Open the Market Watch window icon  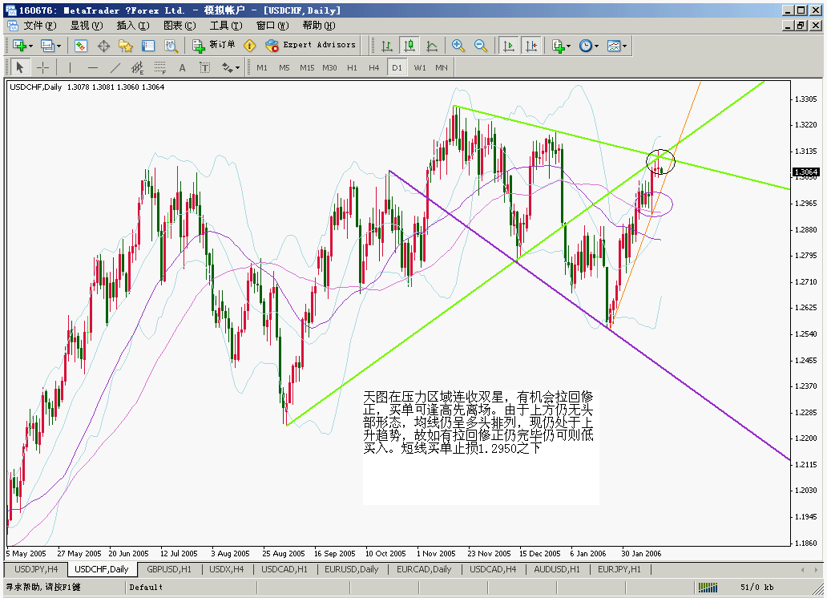(x=81, y=46)
